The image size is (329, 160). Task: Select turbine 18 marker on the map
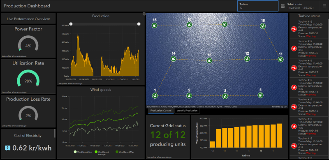click(x=263, y=26)
